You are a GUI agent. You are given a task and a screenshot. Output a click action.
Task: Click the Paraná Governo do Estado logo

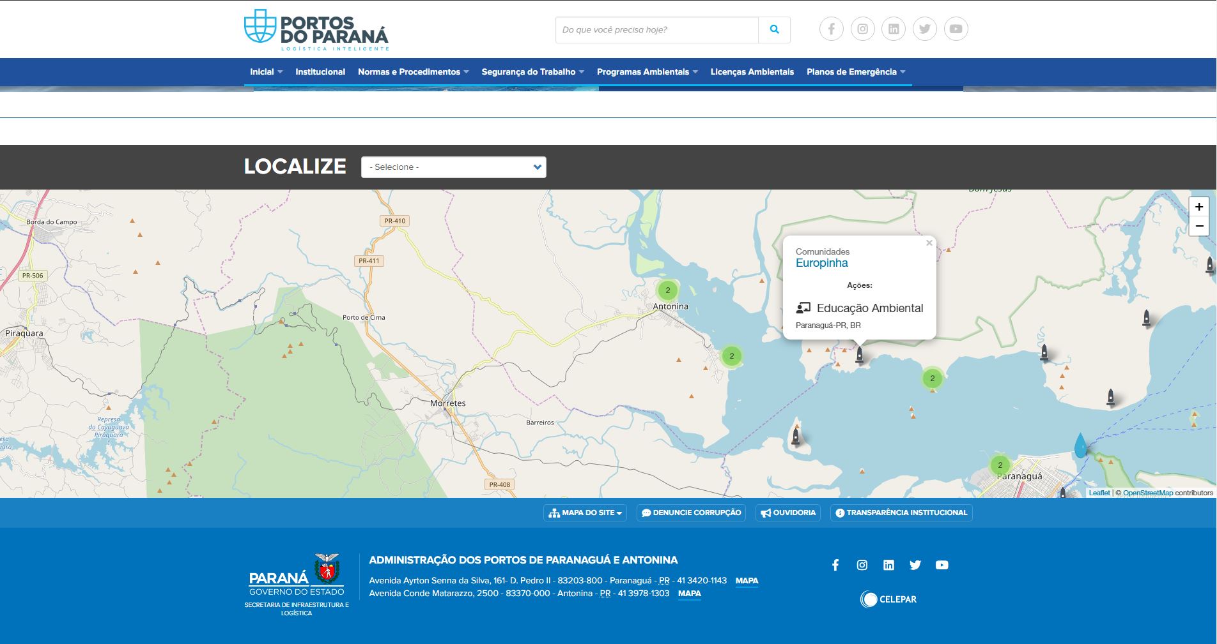point(297,585)
